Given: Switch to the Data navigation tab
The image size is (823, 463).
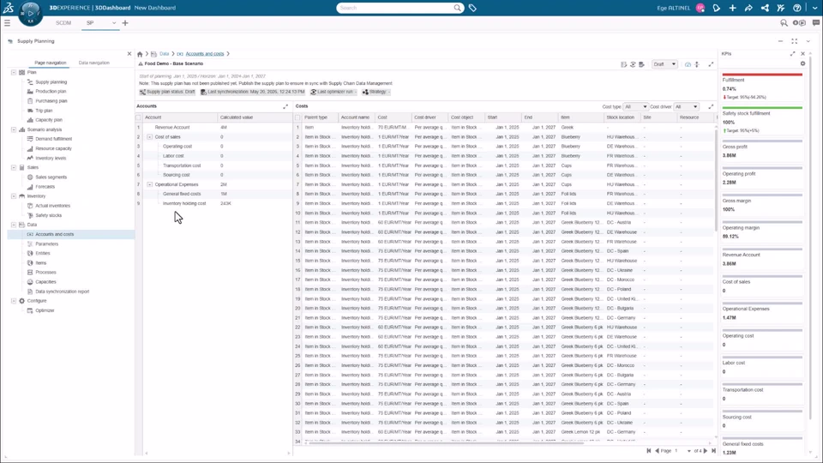Looking at the screenshot, I should coord(94,63).
